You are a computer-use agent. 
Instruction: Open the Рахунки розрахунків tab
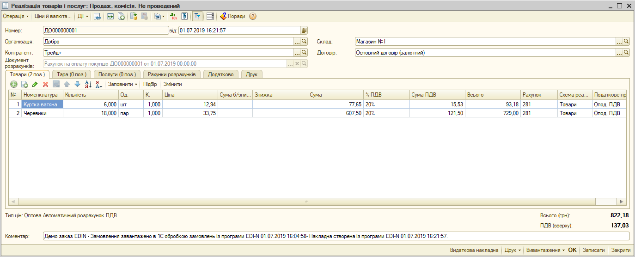pos(172,74)
